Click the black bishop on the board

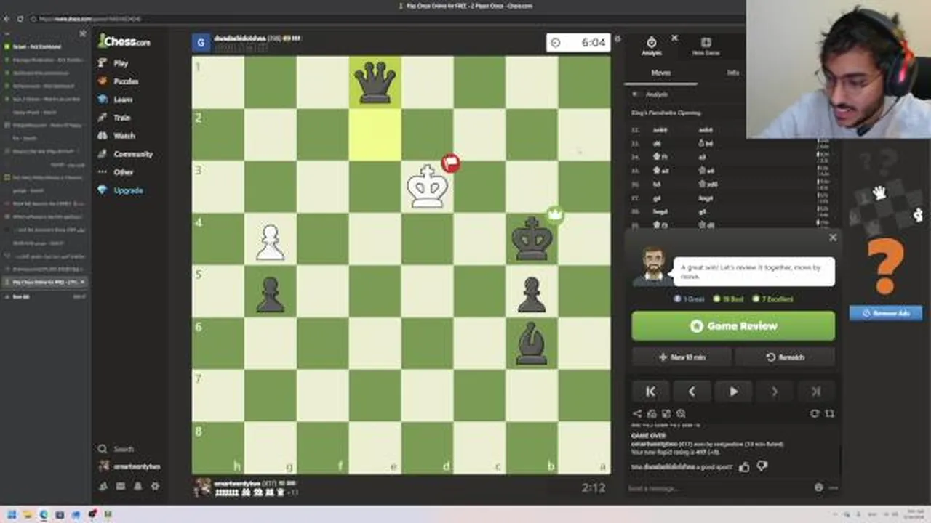[532, 344]
